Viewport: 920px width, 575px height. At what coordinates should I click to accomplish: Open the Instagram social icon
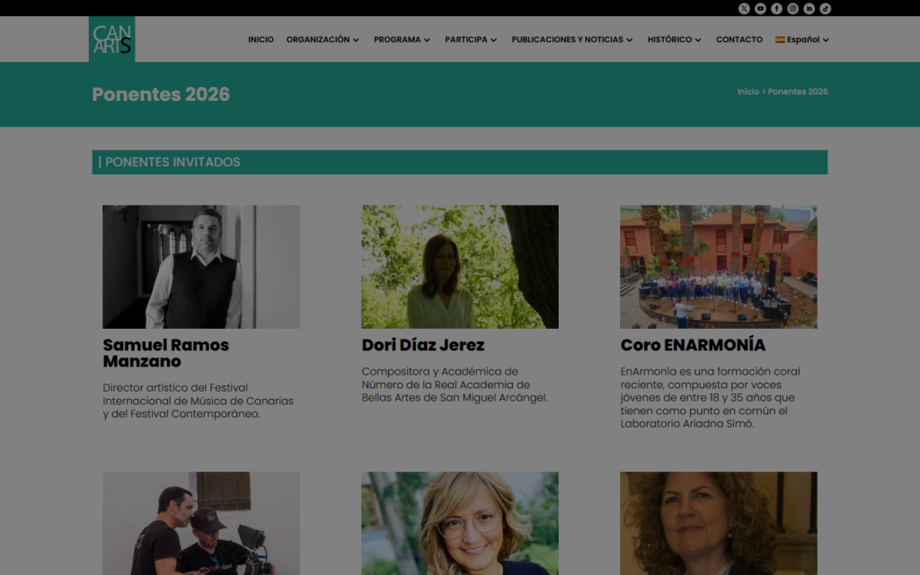(792, 8)
